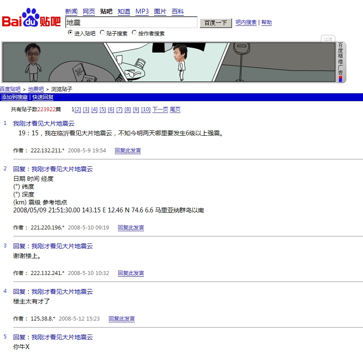Screen dimensions: 363x356
Task: Click 回复此发言 for the 2008-5-10 10:32 post
Action: pos(131,273)
